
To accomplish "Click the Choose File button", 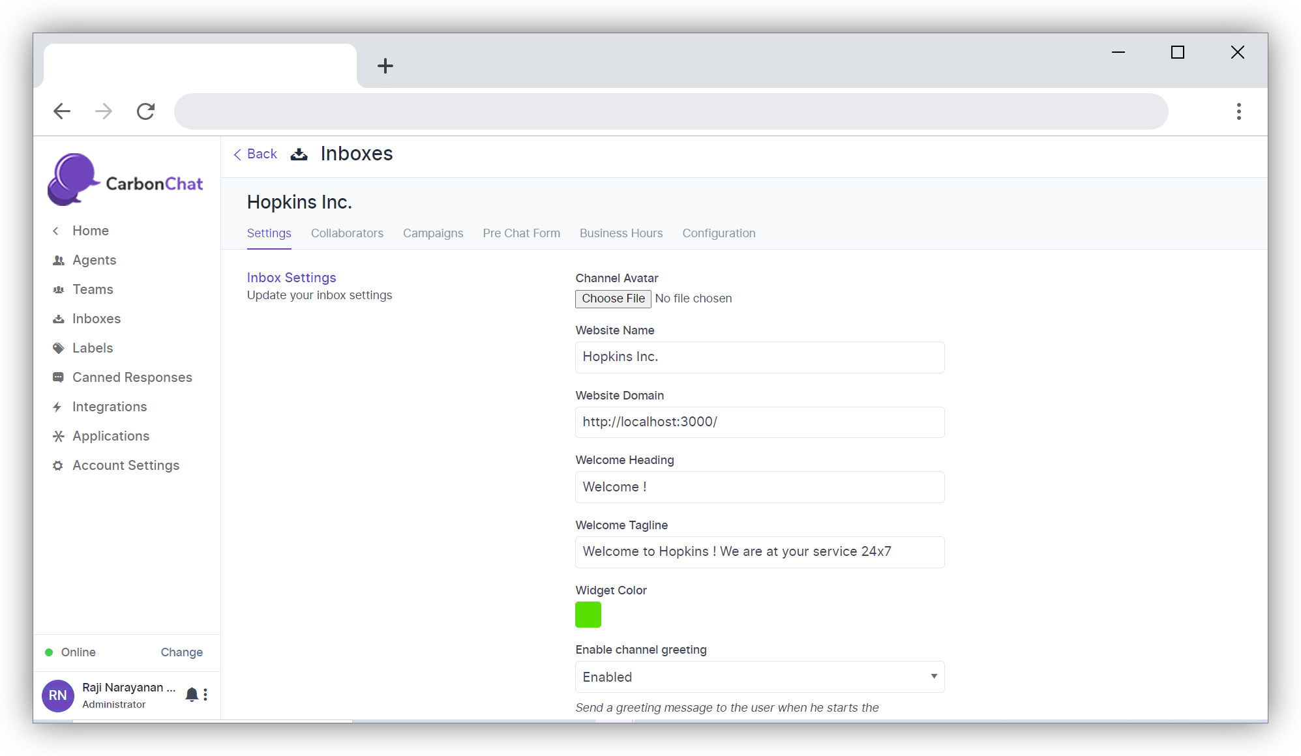I will [612, 298].
